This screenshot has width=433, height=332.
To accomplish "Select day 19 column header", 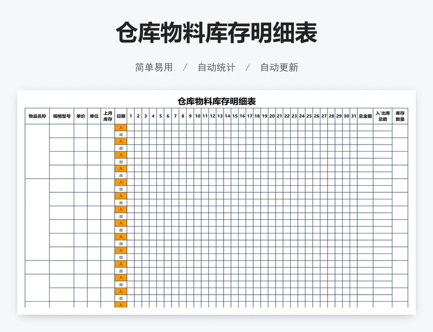I will (x=265, y=116).
